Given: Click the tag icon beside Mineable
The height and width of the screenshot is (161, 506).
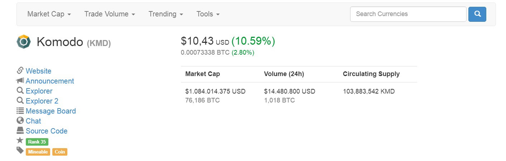Looking at the screenshot, I should [20, 151].
